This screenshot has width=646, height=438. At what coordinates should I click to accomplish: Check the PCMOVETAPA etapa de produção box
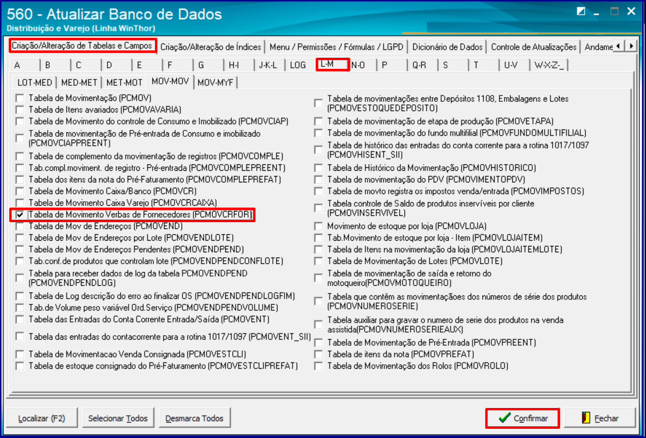318,121
